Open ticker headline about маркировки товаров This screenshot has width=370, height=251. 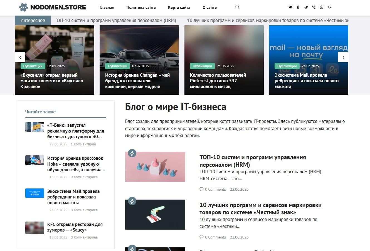point(268,20)
